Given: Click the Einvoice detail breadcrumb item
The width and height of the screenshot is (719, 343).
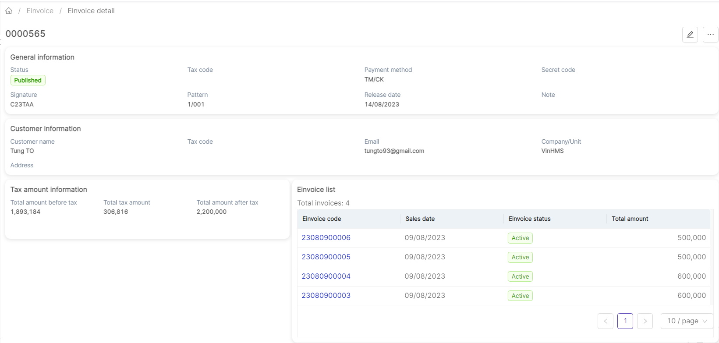Looking at the screenshot, I should tap(91, 11).
